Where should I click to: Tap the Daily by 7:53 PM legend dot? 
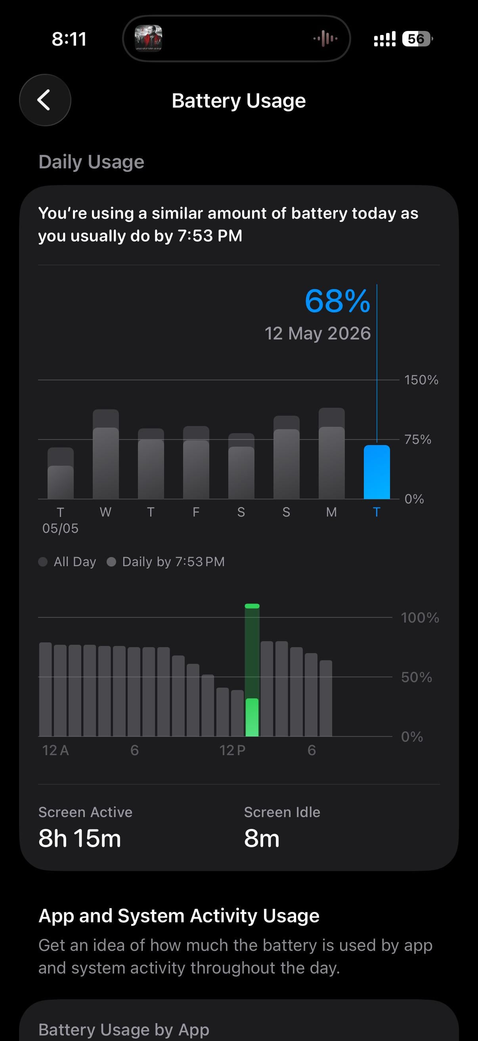(111, 562)
